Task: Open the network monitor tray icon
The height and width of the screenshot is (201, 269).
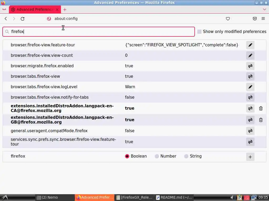Action: point(254,198)
